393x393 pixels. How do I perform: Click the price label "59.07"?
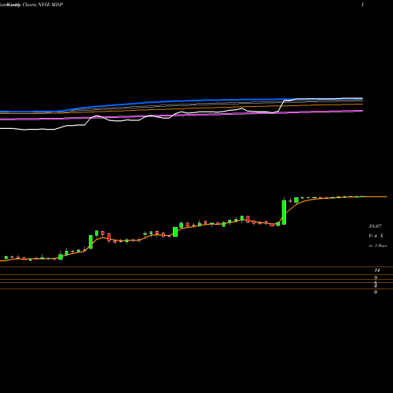pos(375,226)
